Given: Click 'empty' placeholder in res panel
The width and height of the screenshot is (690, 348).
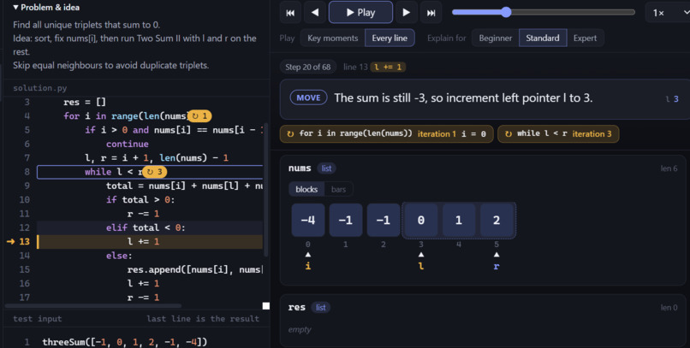Looking at the screenshot, I should pyautogui.click(x=300, y=329).
